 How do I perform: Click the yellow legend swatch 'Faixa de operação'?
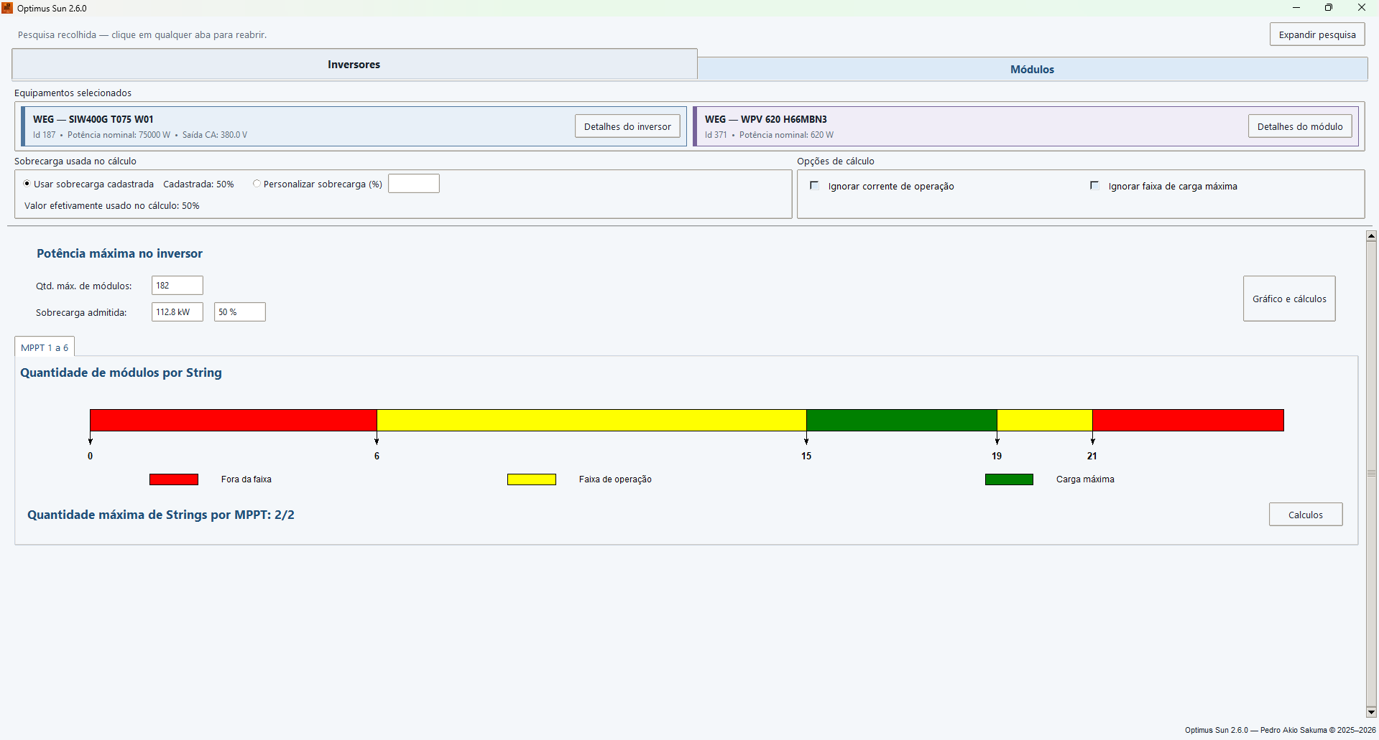[532, 479]
